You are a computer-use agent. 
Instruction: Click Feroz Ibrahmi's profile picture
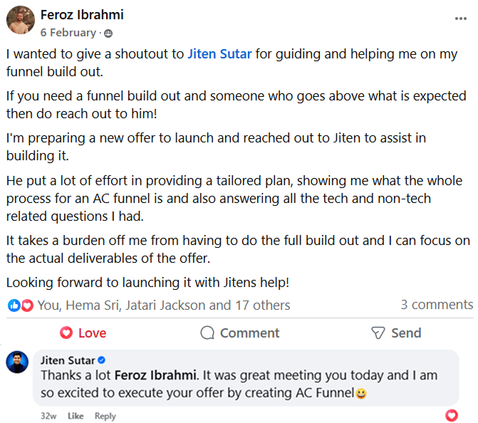pyautogui.click(x=21, y=20)
